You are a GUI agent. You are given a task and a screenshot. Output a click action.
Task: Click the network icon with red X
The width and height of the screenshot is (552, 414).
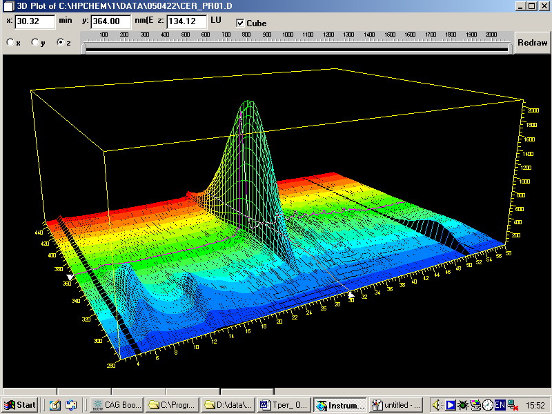coord(511,405)
